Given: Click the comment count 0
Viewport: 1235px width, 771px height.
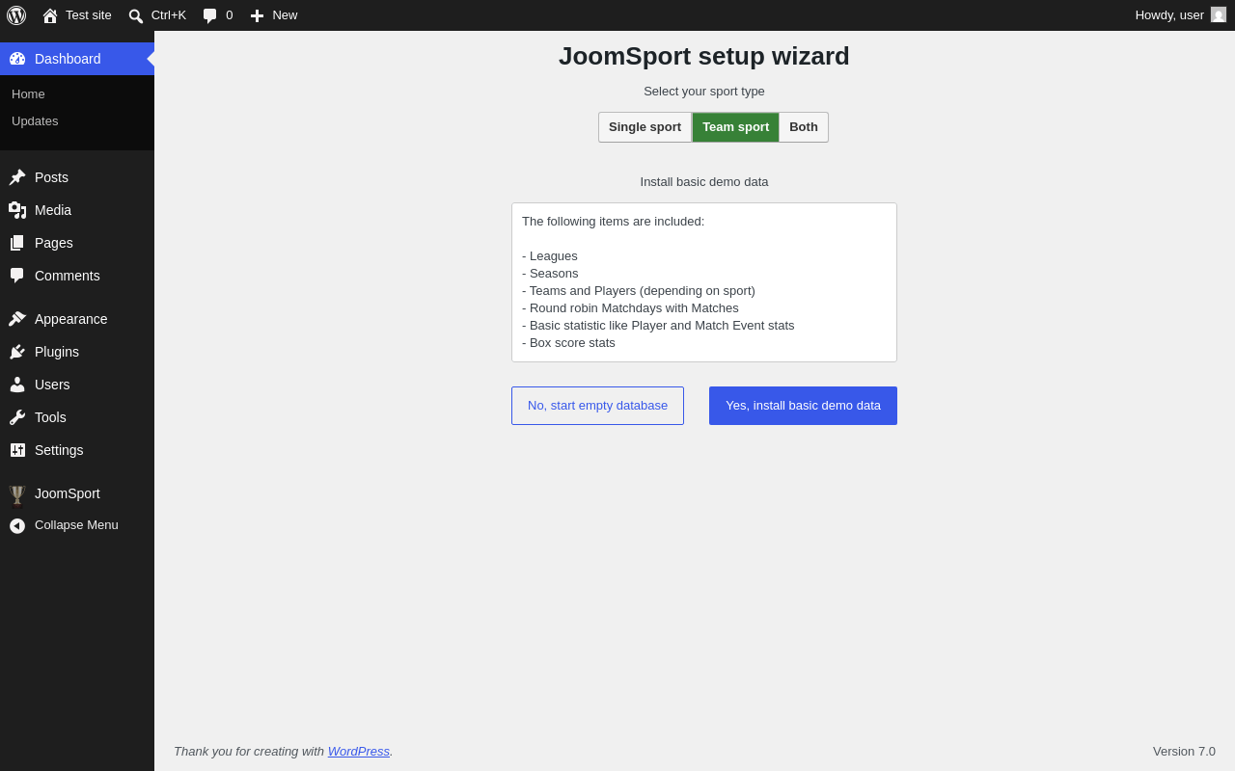Looking at the screenshot, I should [230, 15].
